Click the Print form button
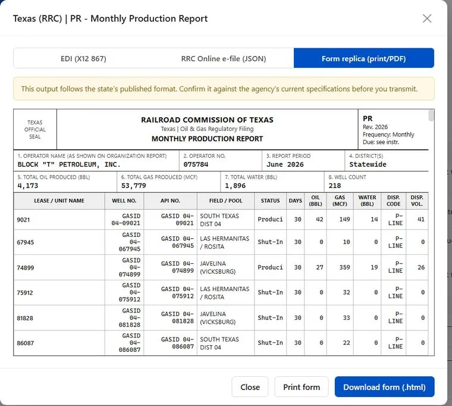Image resolution: width=452 pixels, height=406 pixels. 302,387
